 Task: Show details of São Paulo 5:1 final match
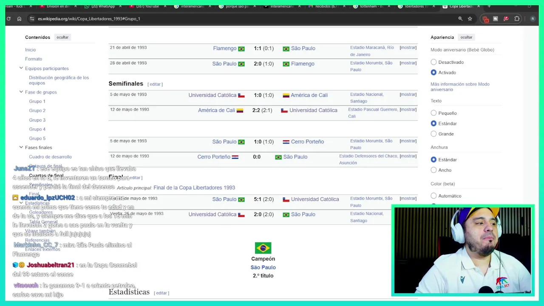tap(408, 198)
